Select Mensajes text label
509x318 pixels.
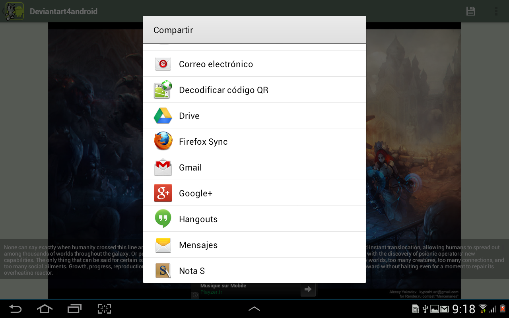pyautogui.click(x=198, y=245)
